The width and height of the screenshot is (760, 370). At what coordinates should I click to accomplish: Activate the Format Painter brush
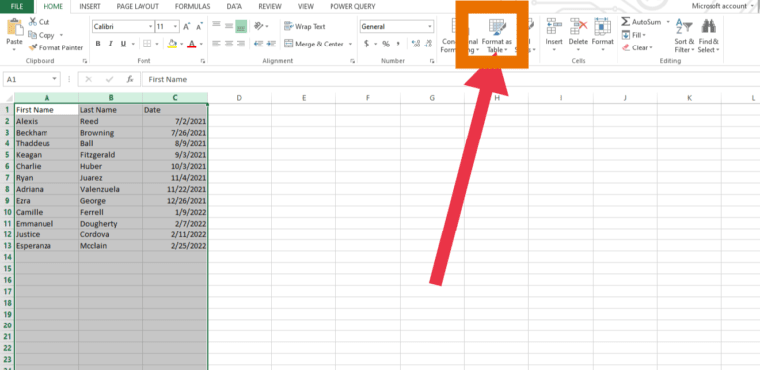tap(33, 47)
